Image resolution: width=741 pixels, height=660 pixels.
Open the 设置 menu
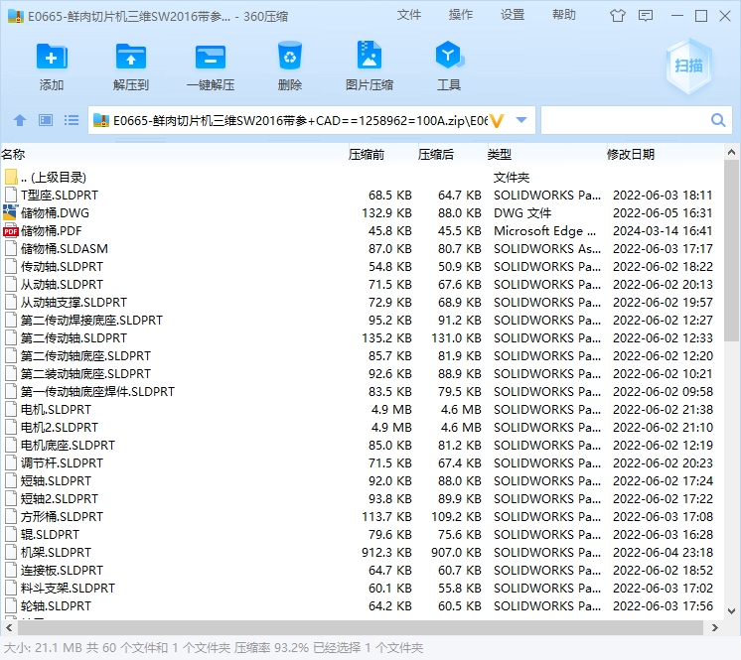point(513,15)
